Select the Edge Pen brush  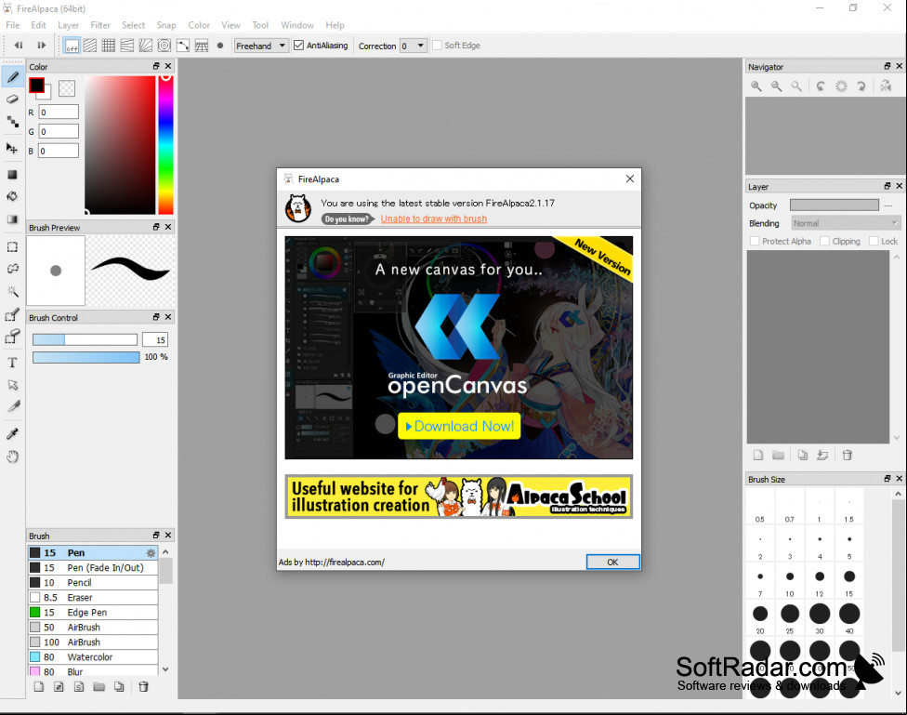93,613
